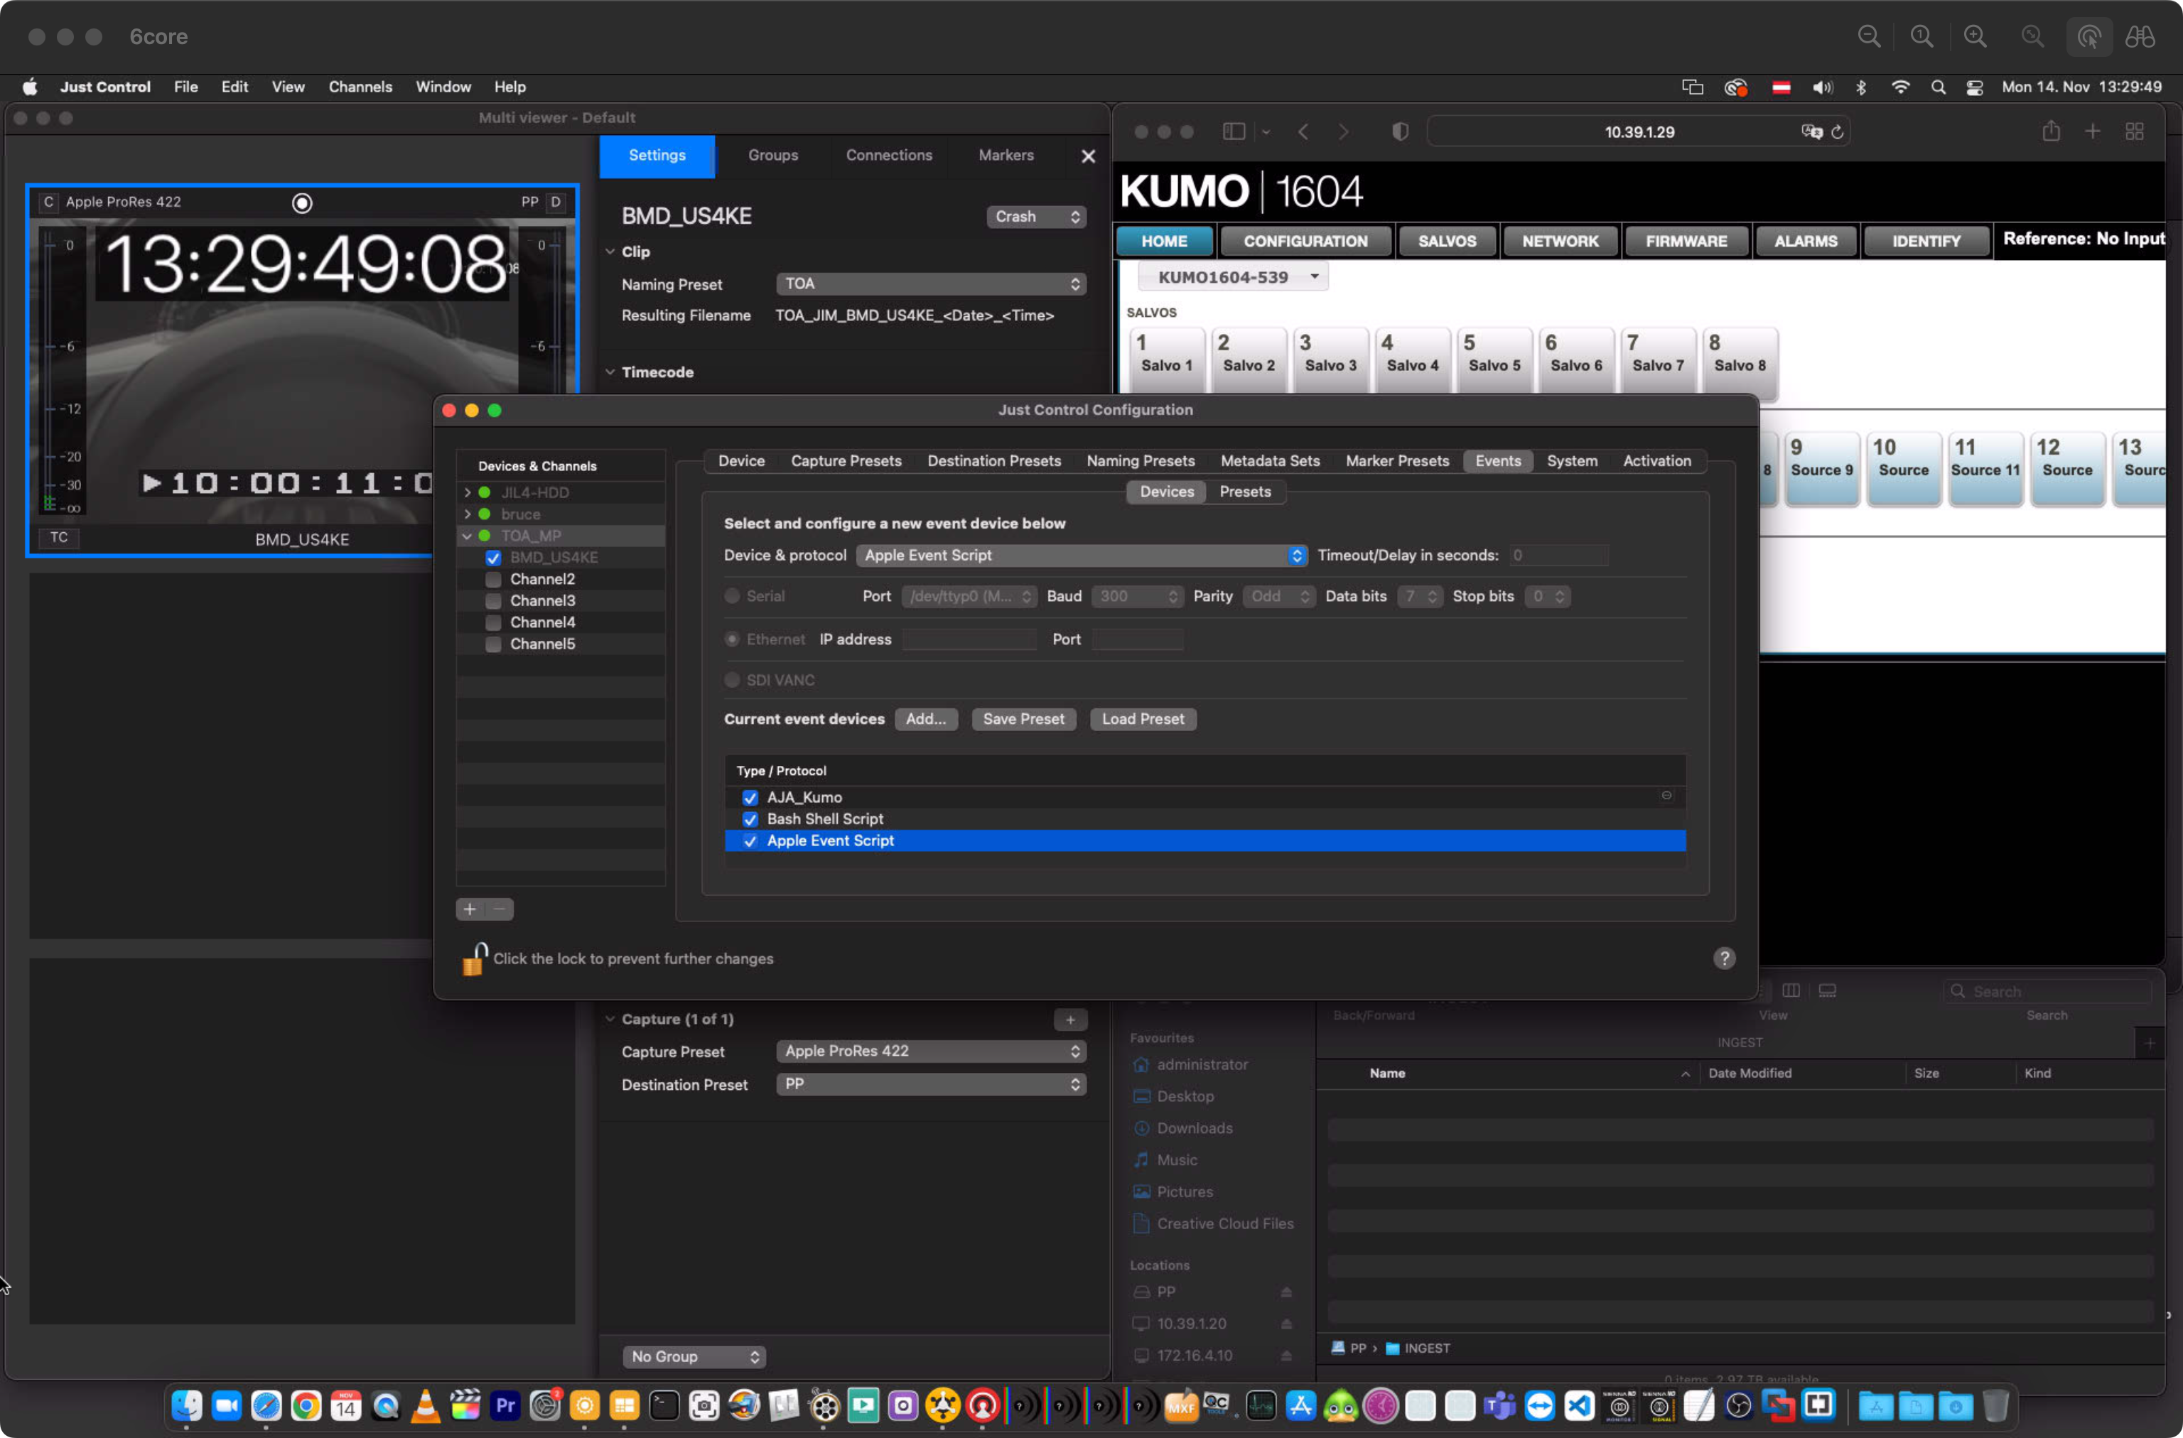Click the minus button under Devices & Channels list
This screenshot has width=2183, height=1438.
tap(499, 909)
